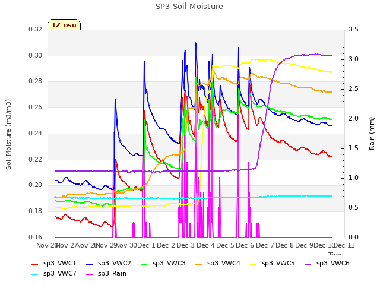Click the green sp3_VWC3 legend swatch

tap(144, 264)
